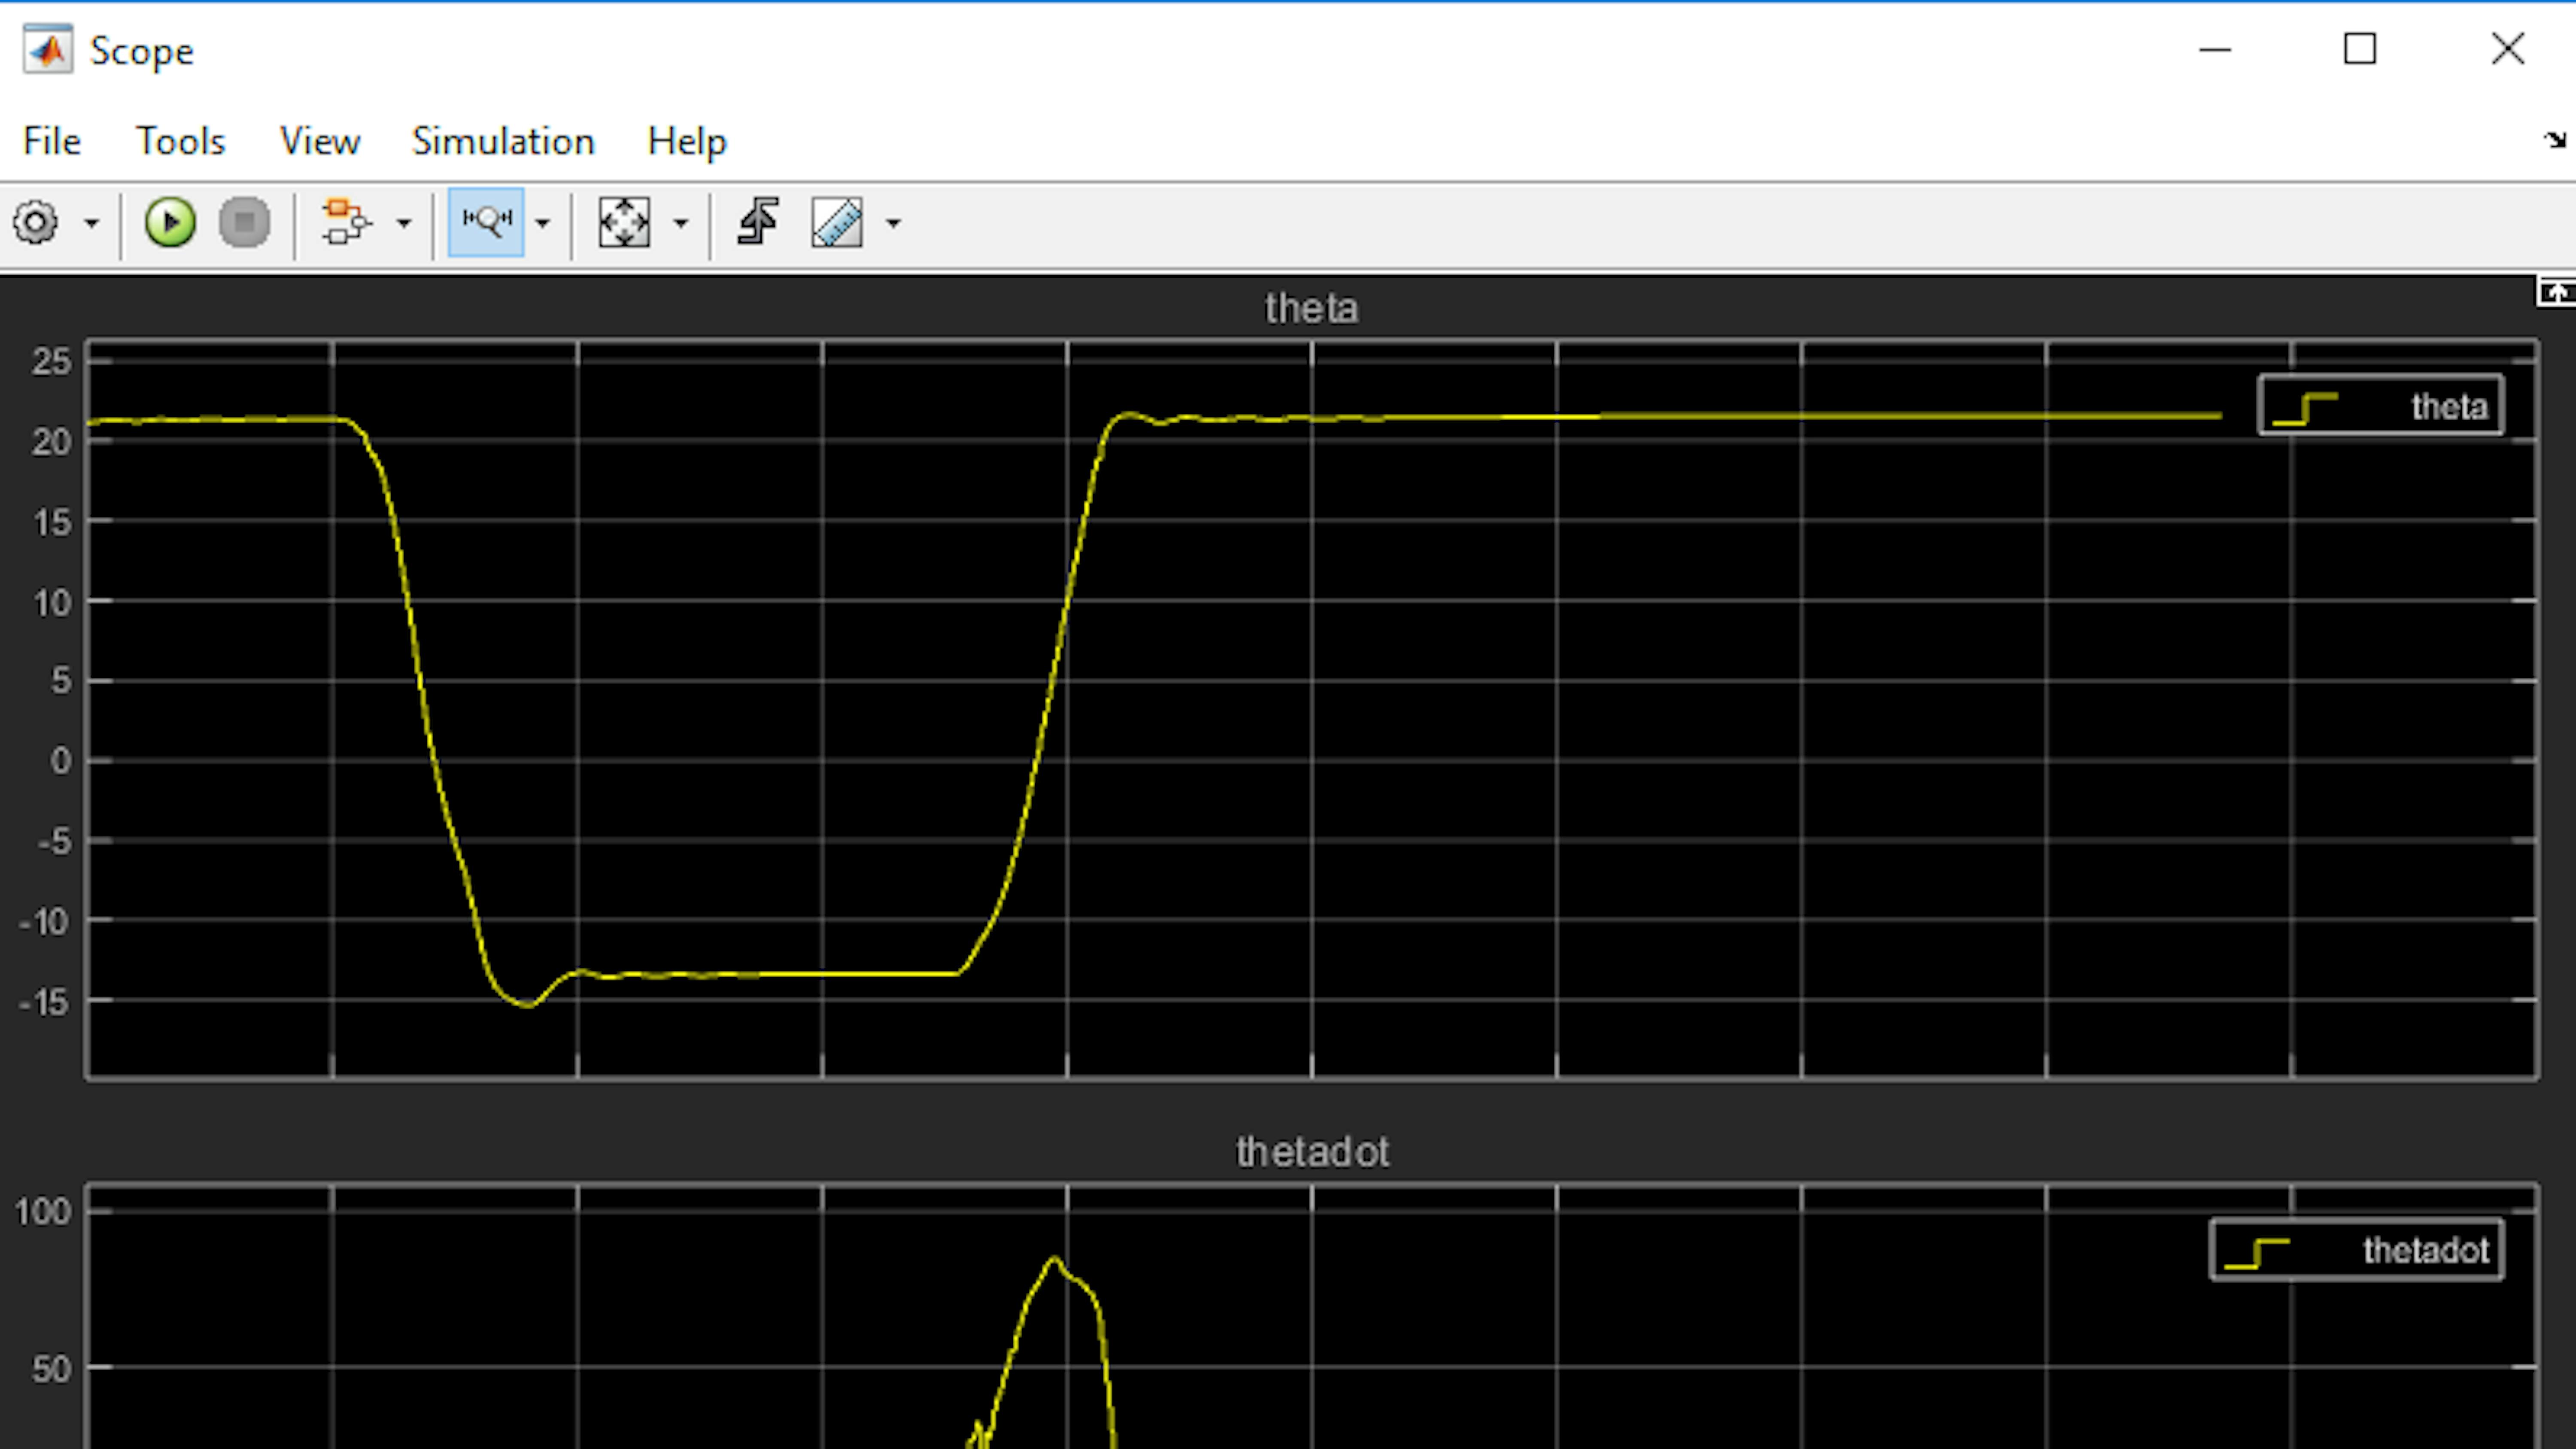Run the simulation with the green play button
2576x1449 pixels.
click(170, 222)
